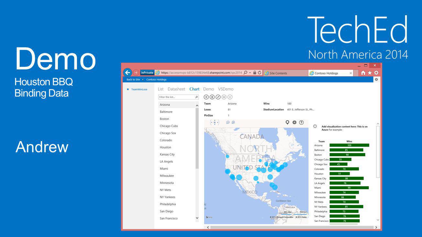Click the browser Back arrow button

click(x=127, y=73)
